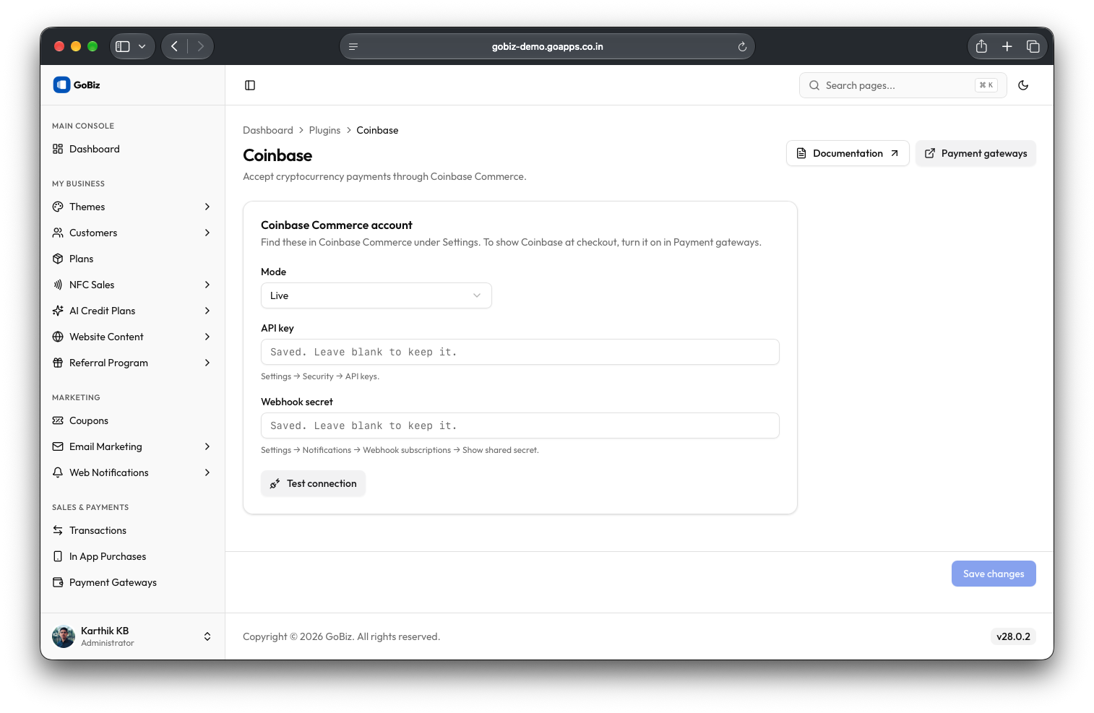Viewport: 1094px width, 713px height.
Task: Focus the API key input field
Action: [520, 352]
